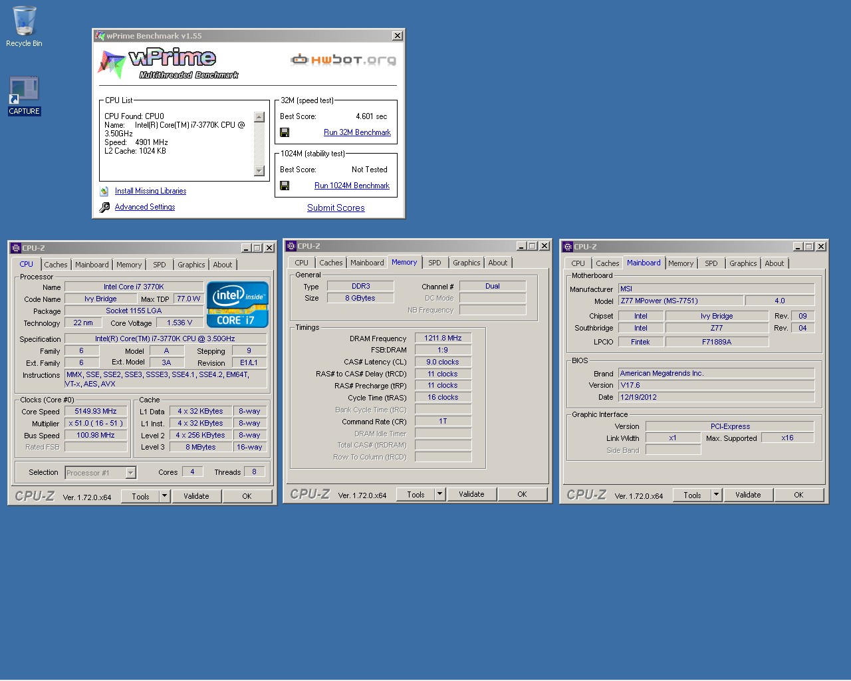The height and width of the screenshot is (681, 851).
Task: Click Tools button in Memory window
Action: (416, 494)
